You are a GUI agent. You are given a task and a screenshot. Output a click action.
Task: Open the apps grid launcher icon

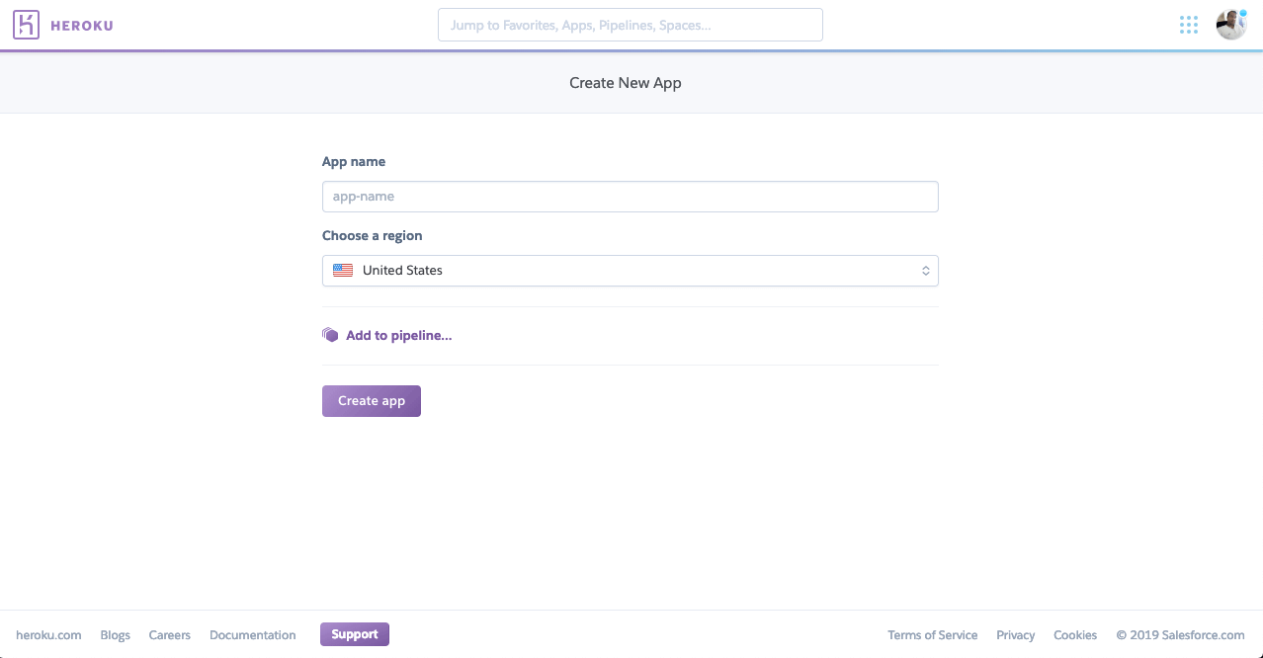(1188, 25)
